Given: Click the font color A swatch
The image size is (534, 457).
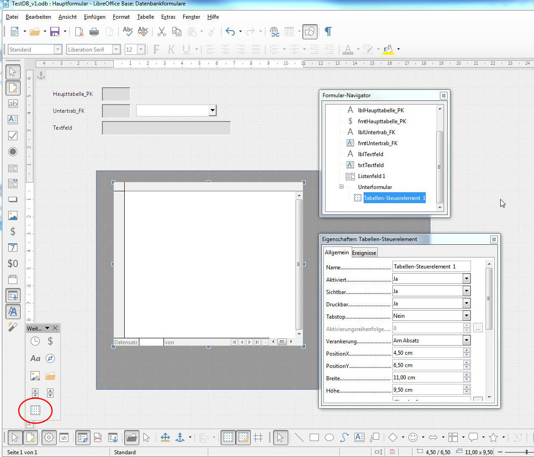Looking at the screenshot, I should coord(348,50).
